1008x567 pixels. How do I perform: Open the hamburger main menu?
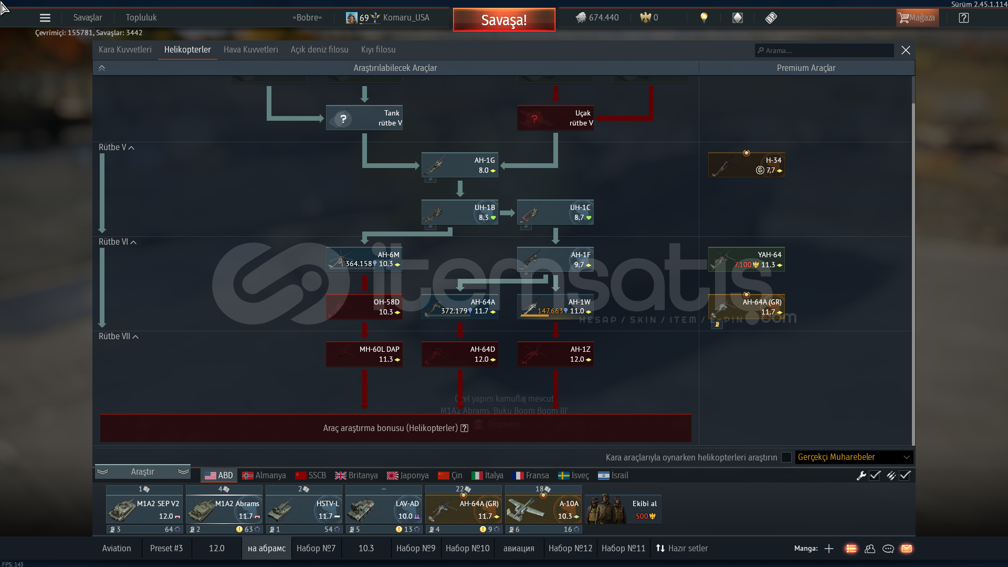point(45,18)
